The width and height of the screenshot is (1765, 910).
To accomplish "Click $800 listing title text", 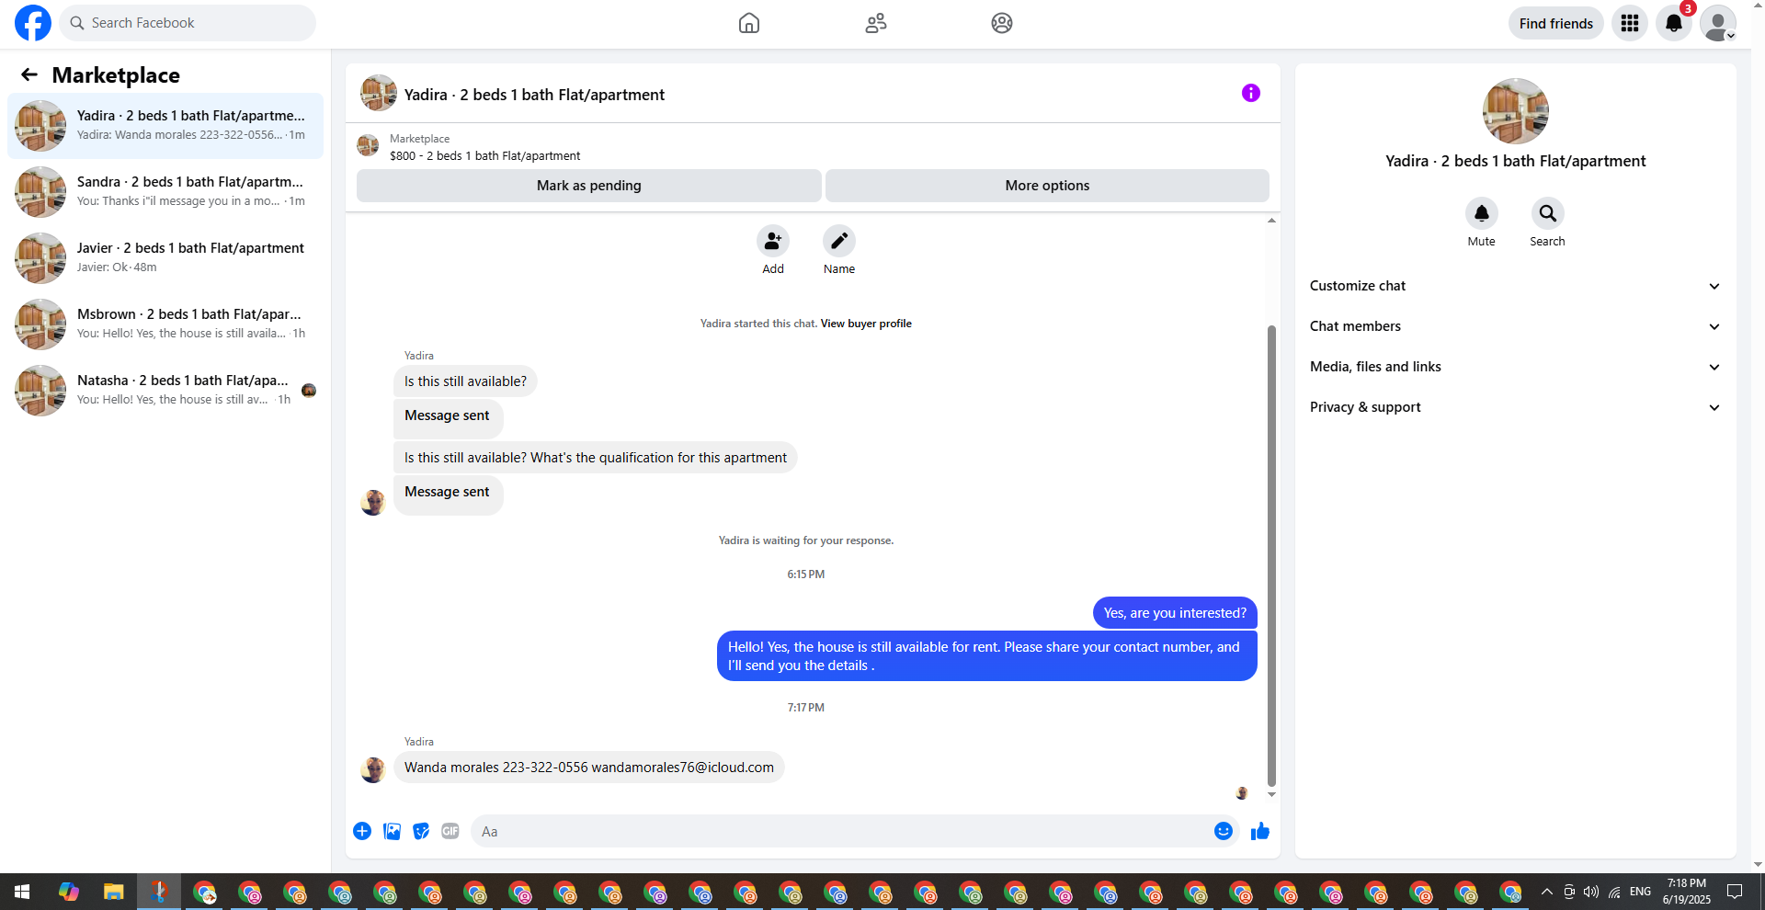I will click(484, 156).
